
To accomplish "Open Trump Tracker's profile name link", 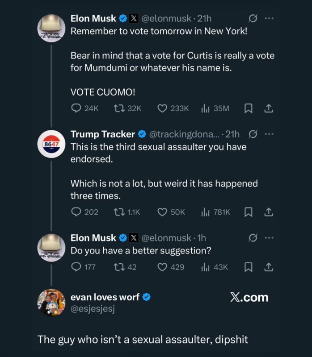I will tap(103, 134).
